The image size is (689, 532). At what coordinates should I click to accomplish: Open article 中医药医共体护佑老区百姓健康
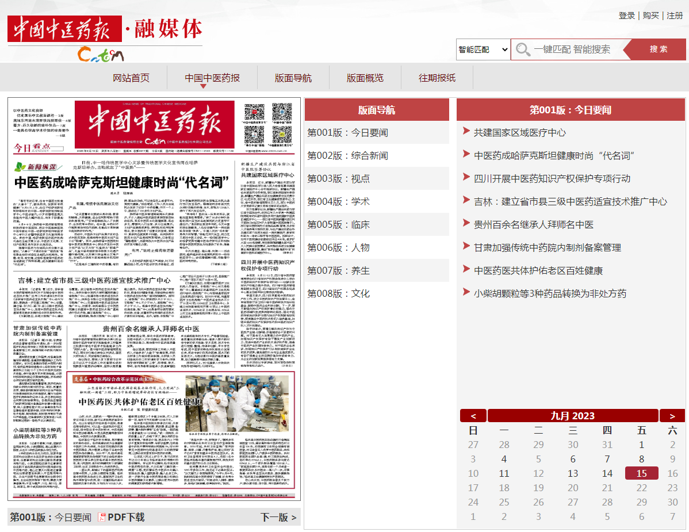click(x=538, y=271)
